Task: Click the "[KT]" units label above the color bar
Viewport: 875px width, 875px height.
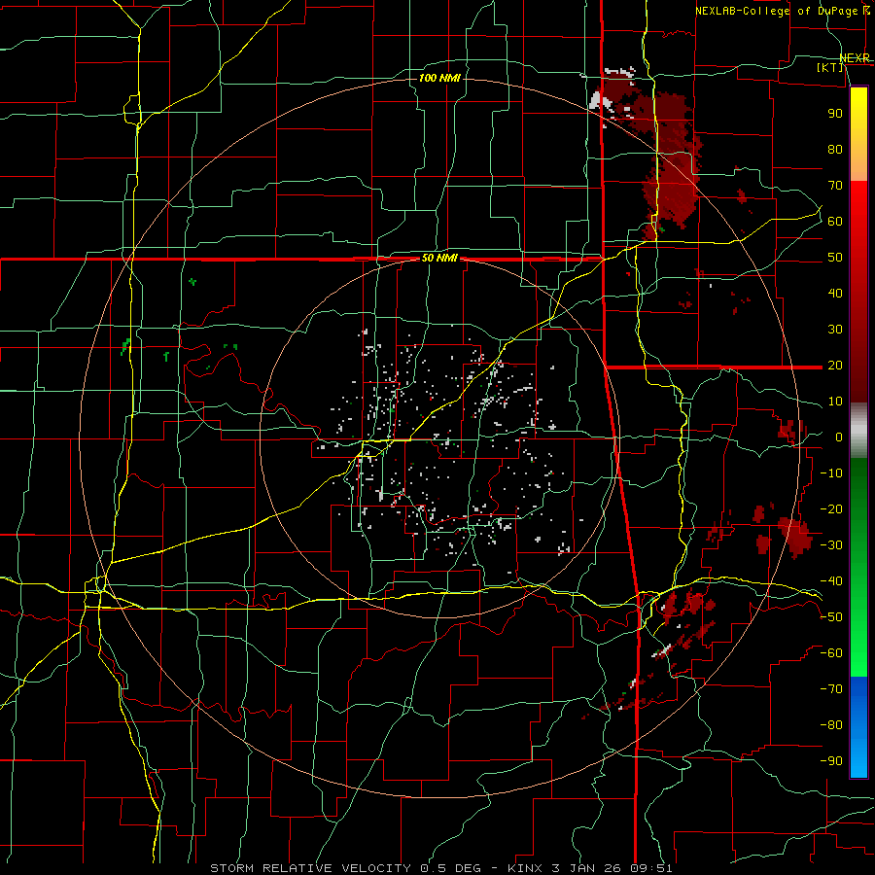Action: (x=830, y=67)
